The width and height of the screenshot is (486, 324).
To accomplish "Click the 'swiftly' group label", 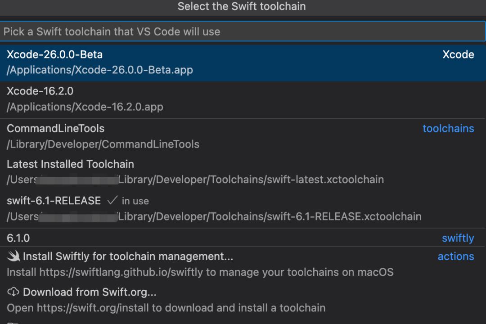I will 458,238.
